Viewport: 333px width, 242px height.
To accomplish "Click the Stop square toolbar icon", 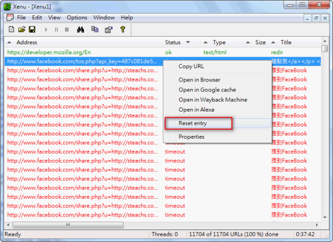I will click(67, 29).
